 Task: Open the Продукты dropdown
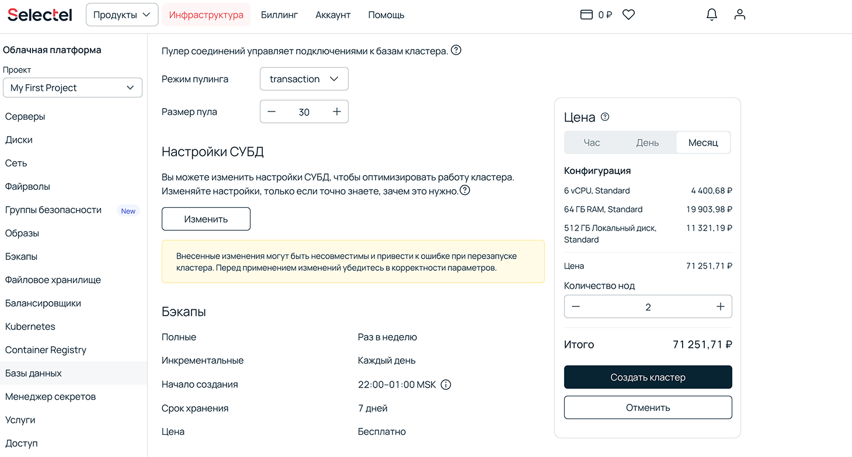(x=122, y=15)
